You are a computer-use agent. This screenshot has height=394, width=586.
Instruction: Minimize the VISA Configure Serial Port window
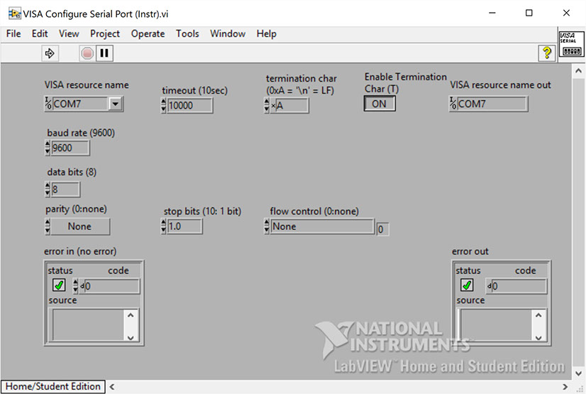coord(492,13)
